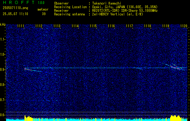Click the 1112 time marker
This screenshot has height=121, width=190.
point(39,26)
